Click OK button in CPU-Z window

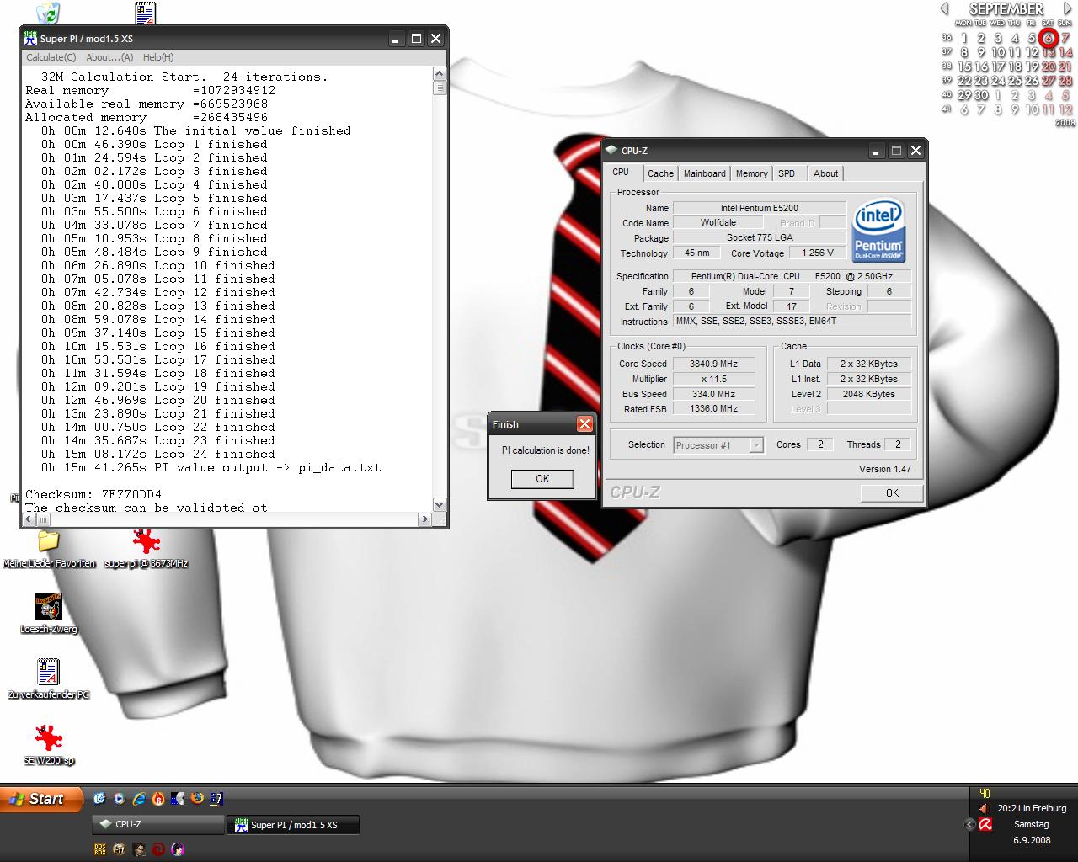click(892, 493)
